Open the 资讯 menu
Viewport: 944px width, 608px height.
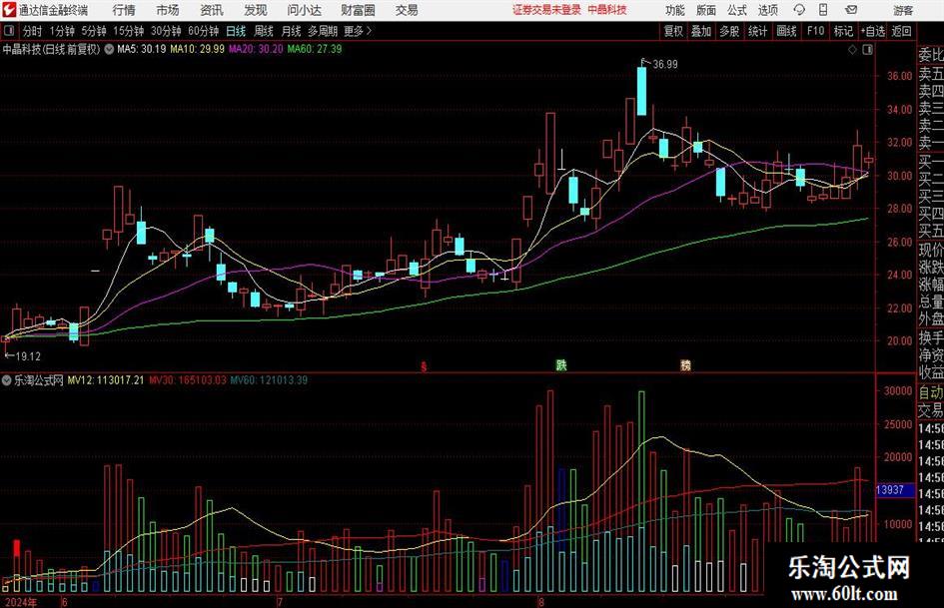(212, 10)
